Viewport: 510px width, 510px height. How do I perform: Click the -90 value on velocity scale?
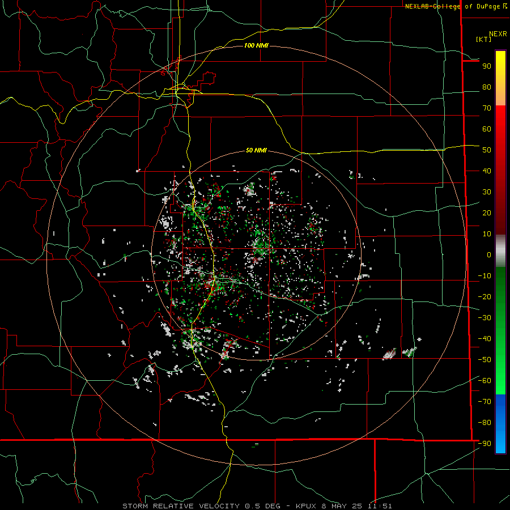coord(484,444)
